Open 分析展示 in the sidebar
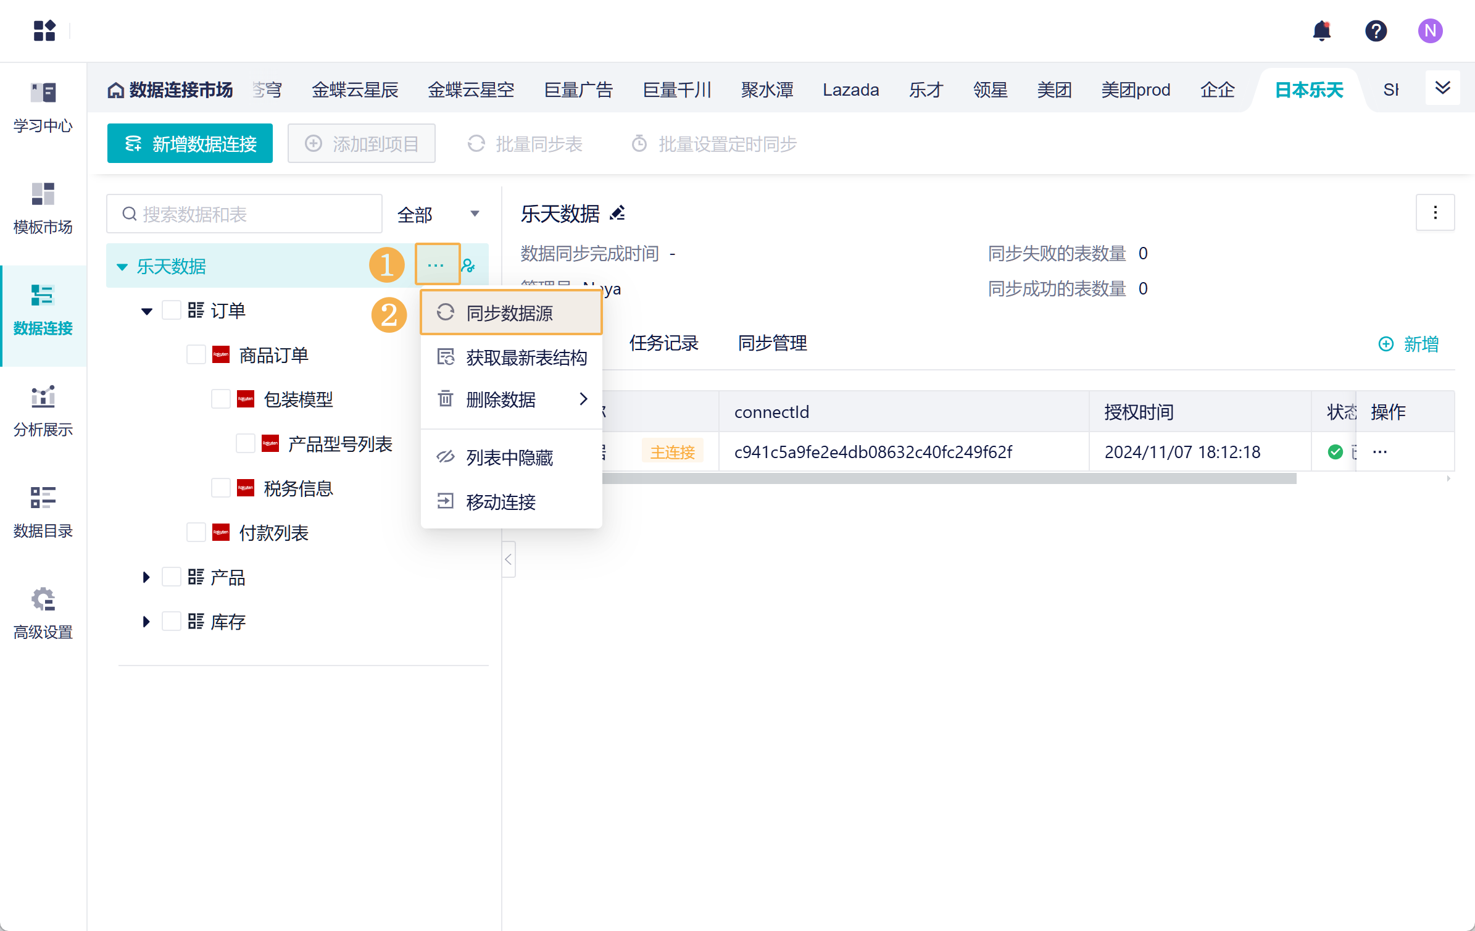The image size is (1475, 931). click(43, 411)
